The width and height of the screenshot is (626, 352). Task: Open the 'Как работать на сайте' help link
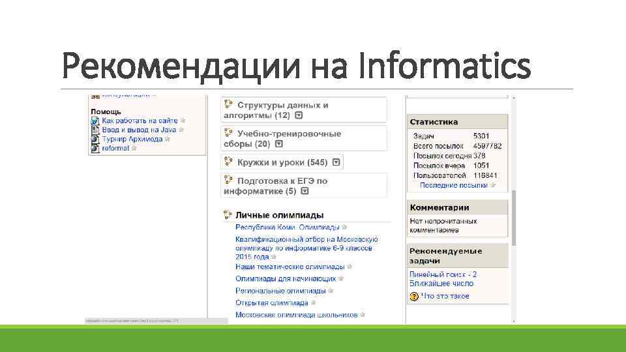pyautogui.click(x=140, y=121)
